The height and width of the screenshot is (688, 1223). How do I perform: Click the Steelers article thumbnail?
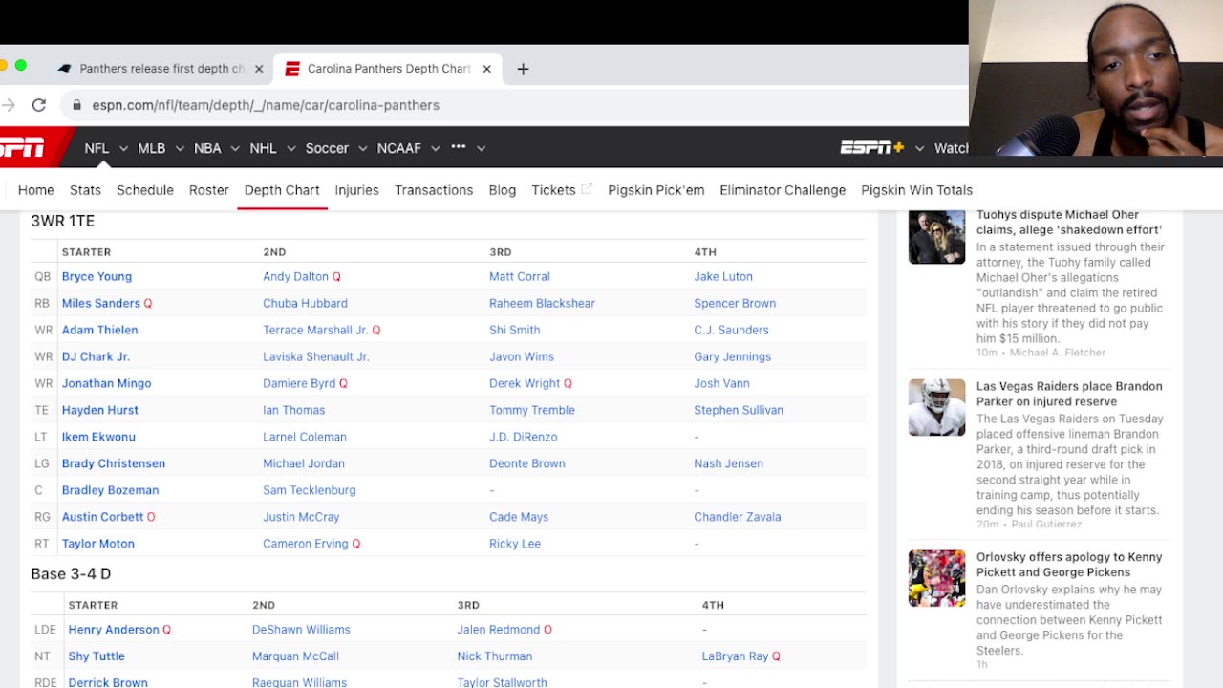pos(936,578)
